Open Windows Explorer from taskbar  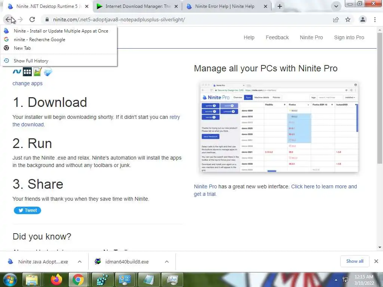[x=32, y=280]
